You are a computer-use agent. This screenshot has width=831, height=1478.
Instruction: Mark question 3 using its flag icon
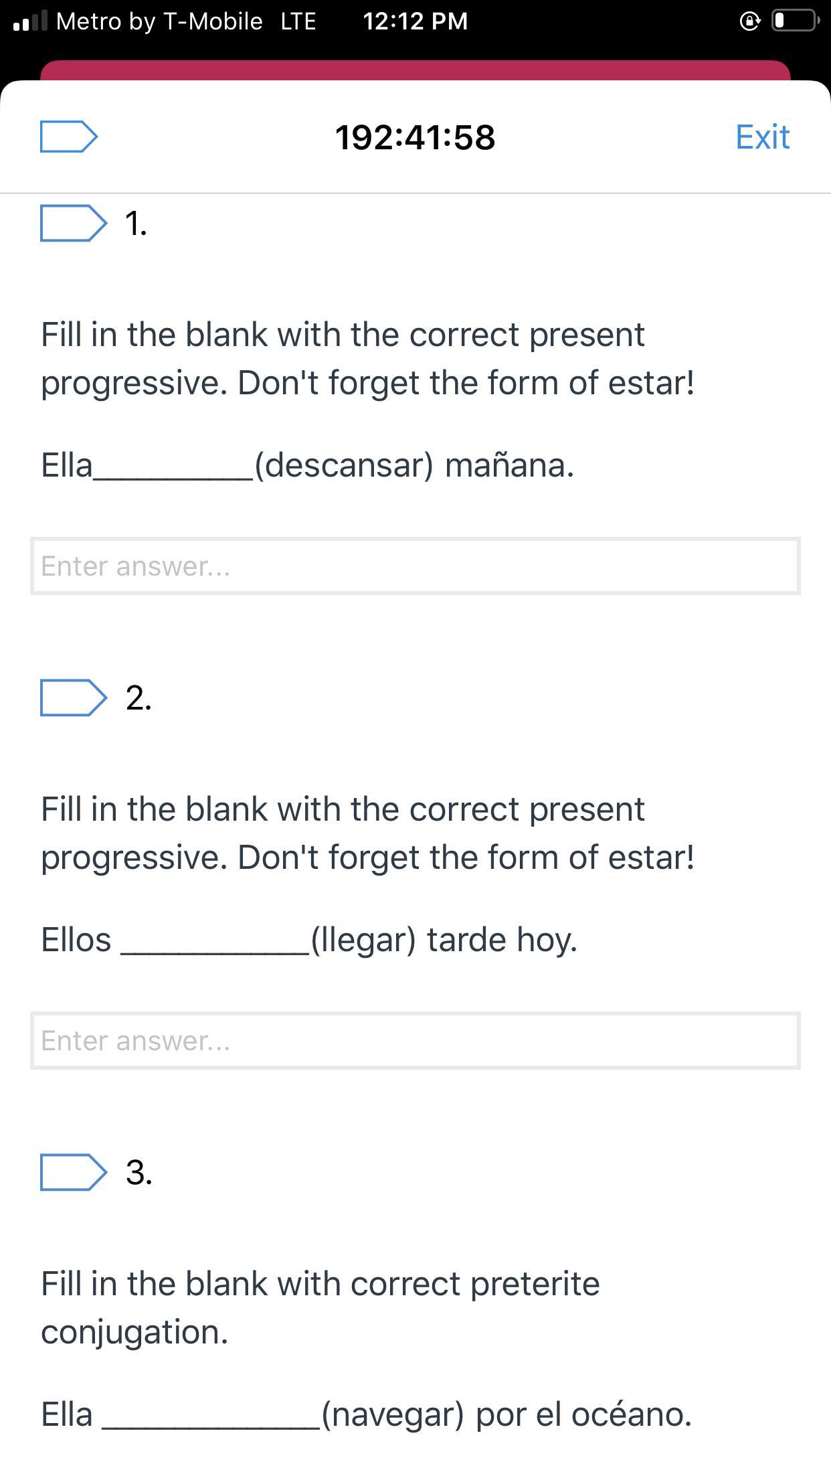point(73,1172)
